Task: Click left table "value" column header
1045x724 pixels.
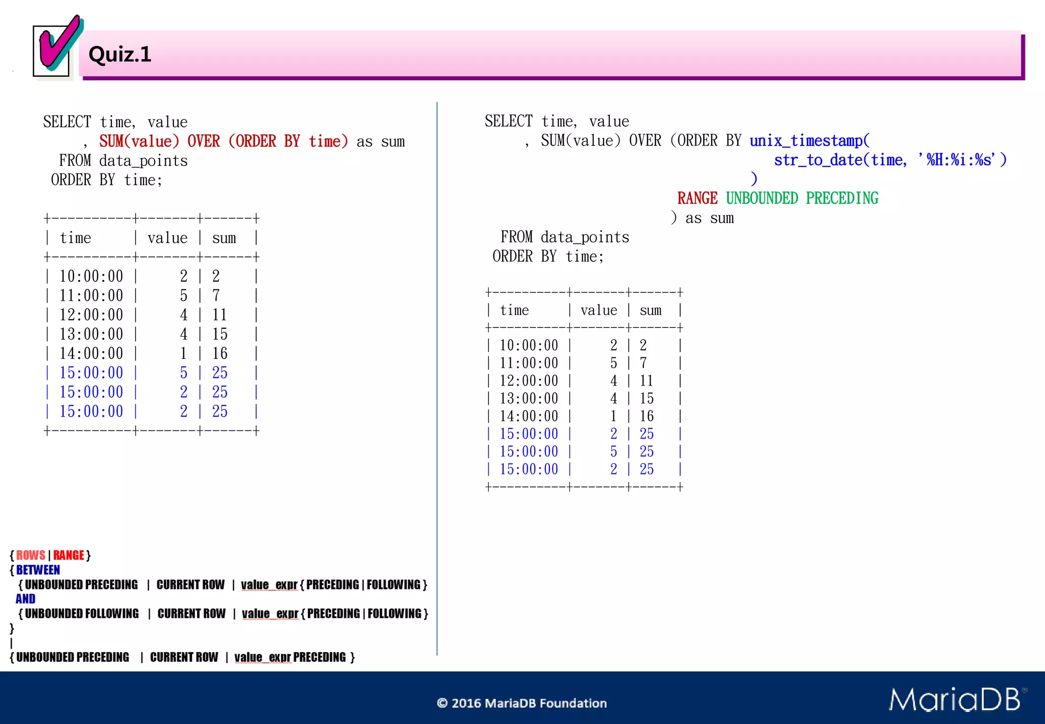Action: (167, 238)
